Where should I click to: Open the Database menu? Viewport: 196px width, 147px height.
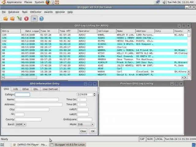pos(14,12)
